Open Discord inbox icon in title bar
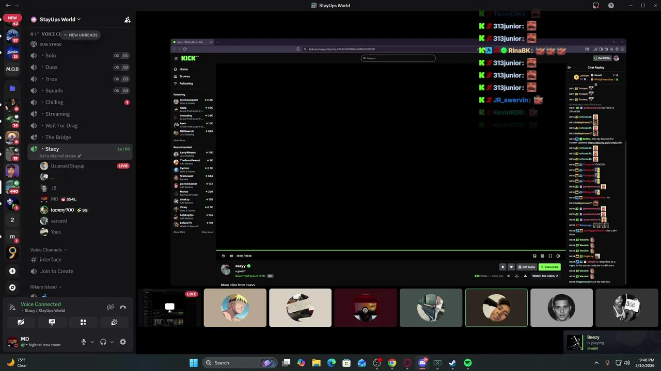This screenshot has height=371, width=661. [596, 6]
